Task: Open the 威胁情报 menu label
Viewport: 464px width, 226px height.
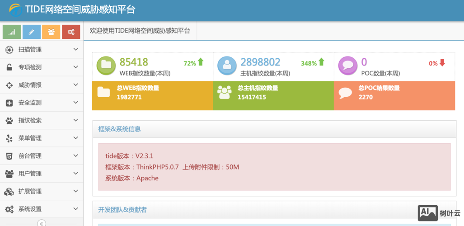Action: pos(30,85)
